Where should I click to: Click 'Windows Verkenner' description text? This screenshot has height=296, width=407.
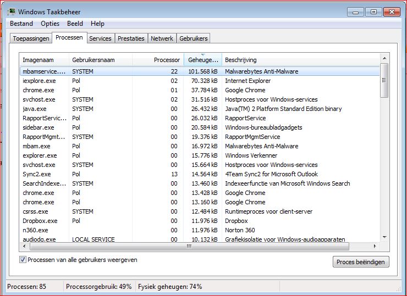click(251, 155)
